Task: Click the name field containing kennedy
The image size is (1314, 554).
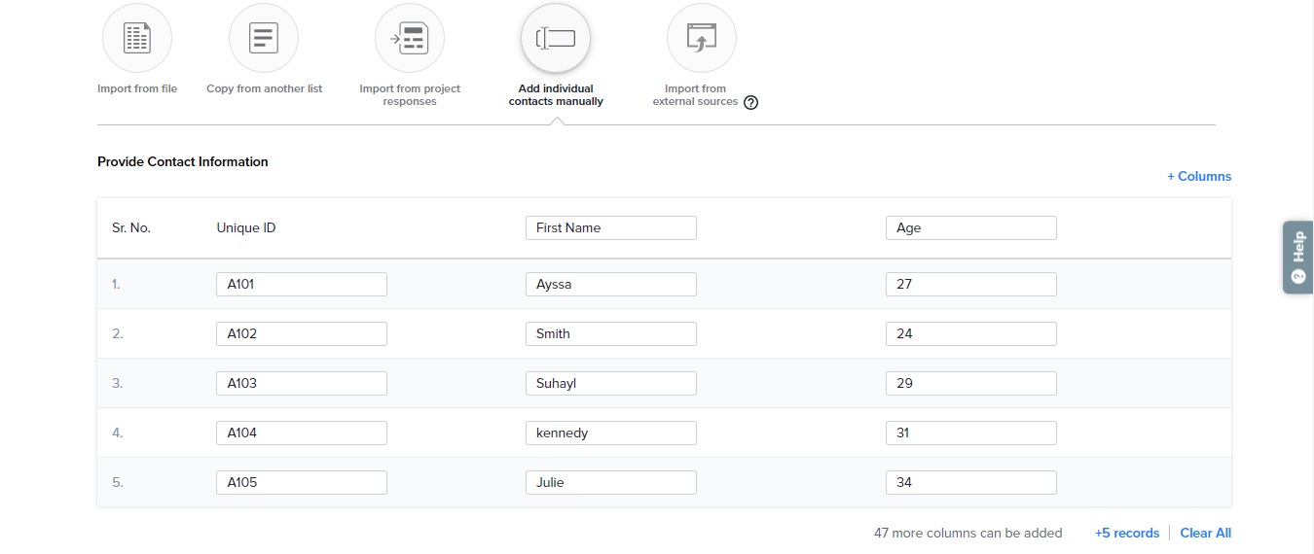Action: click(x=610, y=433)
